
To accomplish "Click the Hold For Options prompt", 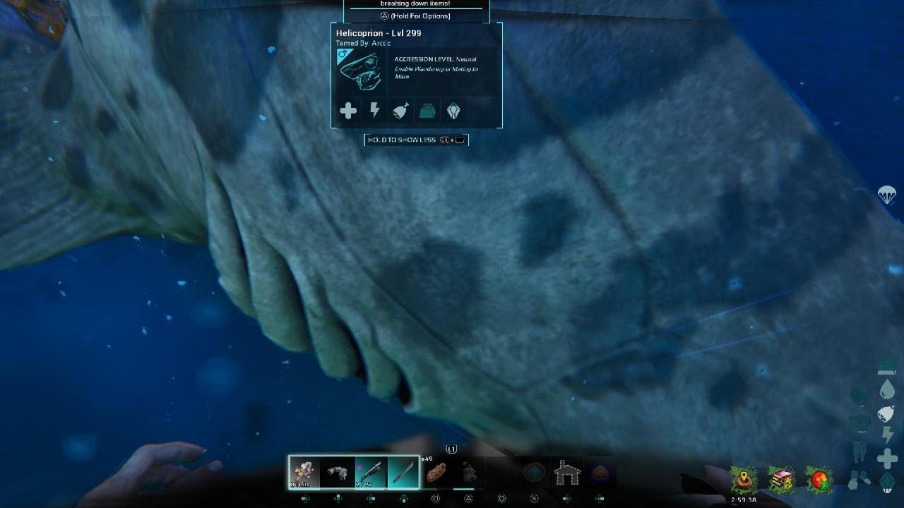I will pyautogui.click(x=415, y=16).
